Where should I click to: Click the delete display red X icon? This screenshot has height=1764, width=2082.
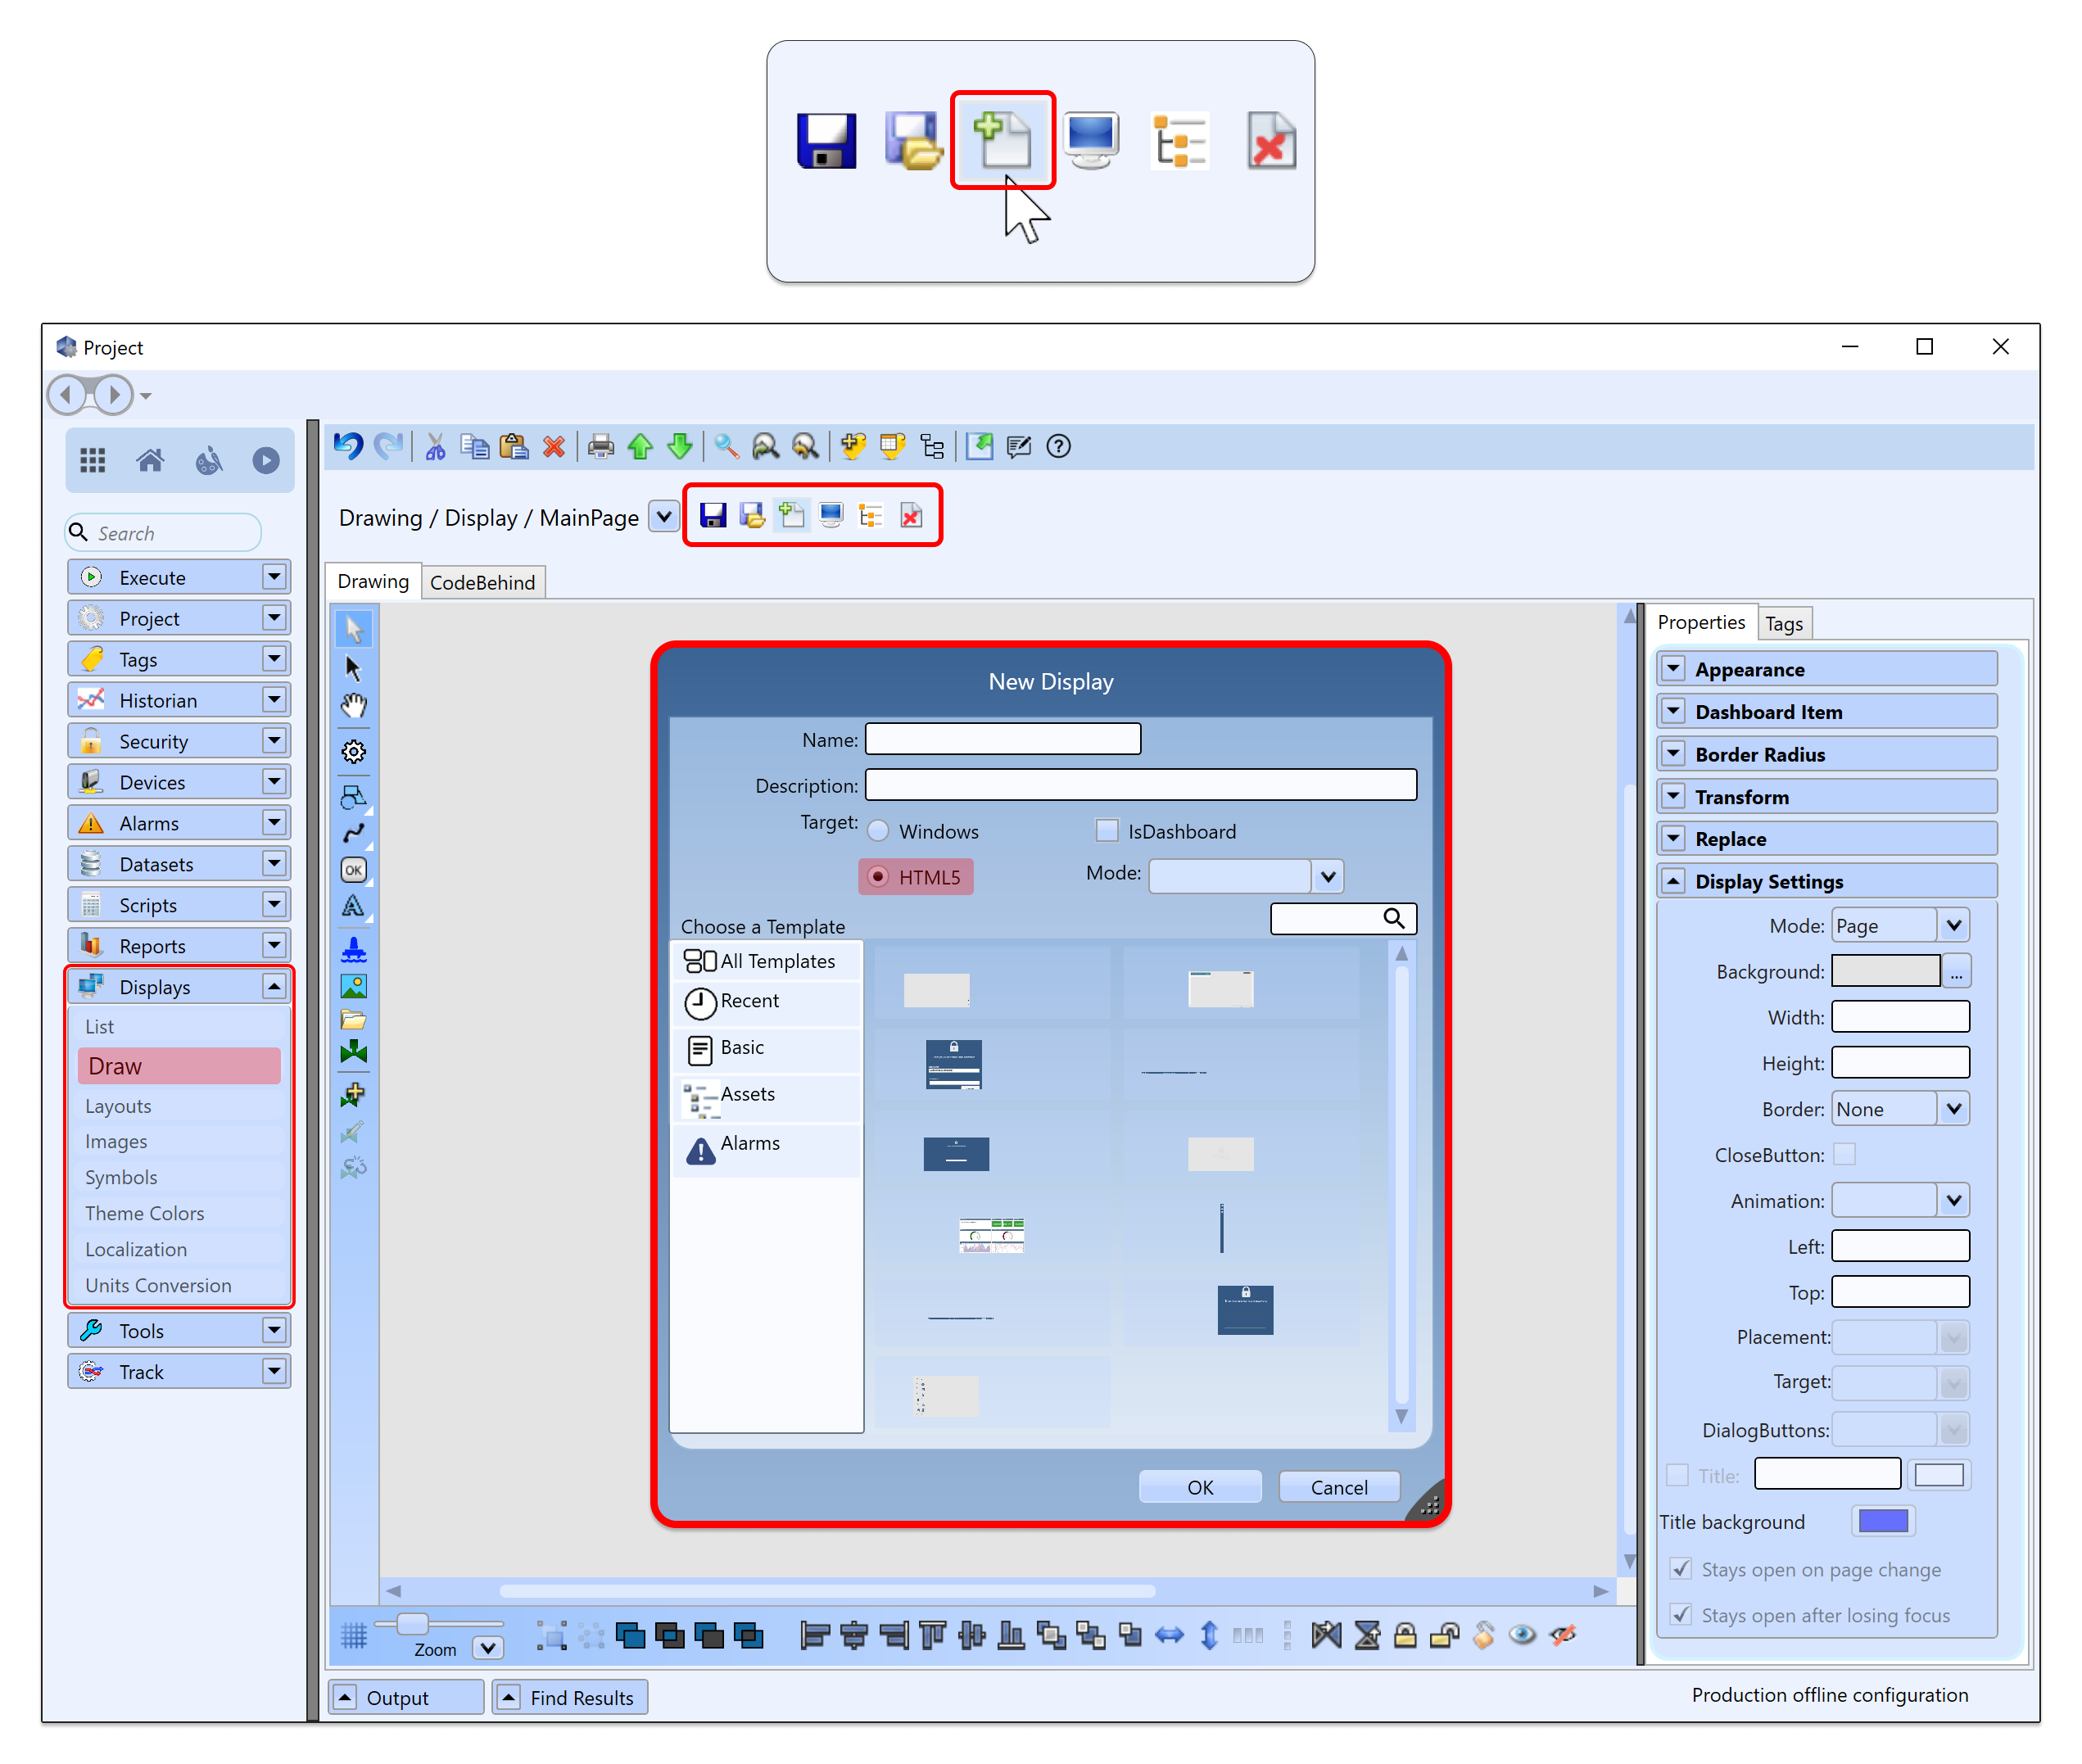910,516
